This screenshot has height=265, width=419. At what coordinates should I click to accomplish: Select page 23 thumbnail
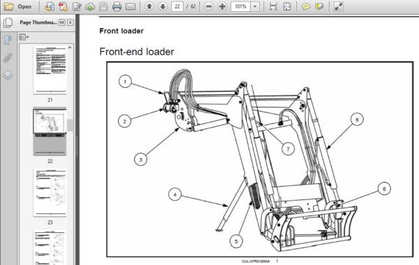pyautogui.click(x=50, y=193)
